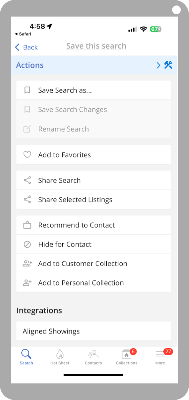Viewport: 189px width, 400px height.
Task: Open the Search tab in bottom bar
Action: point(26,357)
